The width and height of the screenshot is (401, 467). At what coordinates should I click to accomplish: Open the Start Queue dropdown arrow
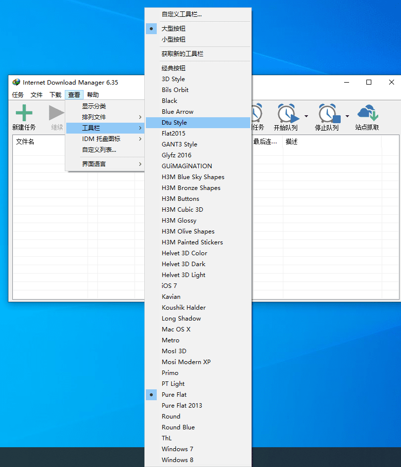click(x=306, y=116)
